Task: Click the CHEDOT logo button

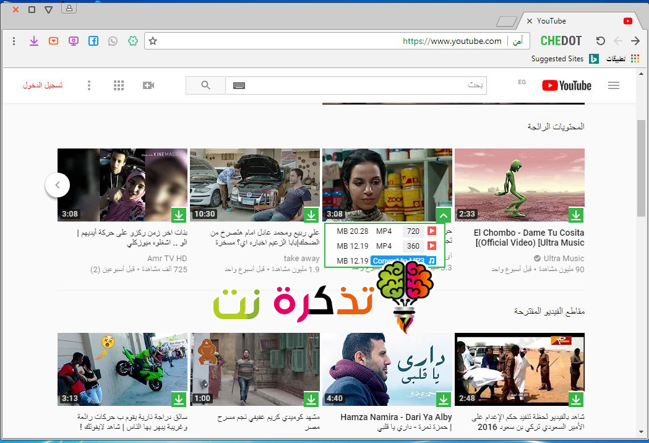Action: [x=561, y=41]
